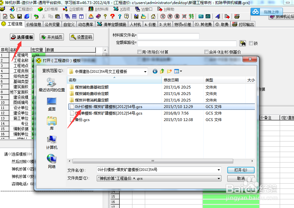Toggle the 锁 checkbox
The width and height of the screenshot is (294, 208).
pos(251,43)
